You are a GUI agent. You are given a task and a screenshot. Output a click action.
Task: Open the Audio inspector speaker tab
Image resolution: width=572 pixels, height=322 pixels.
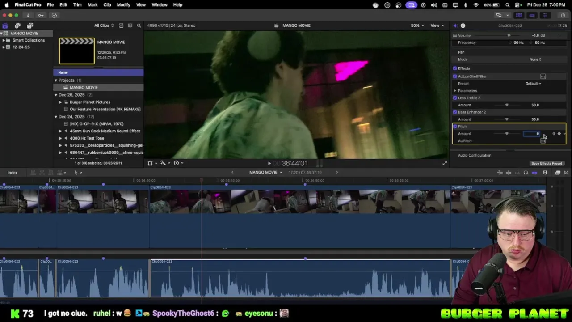[455, 25]
